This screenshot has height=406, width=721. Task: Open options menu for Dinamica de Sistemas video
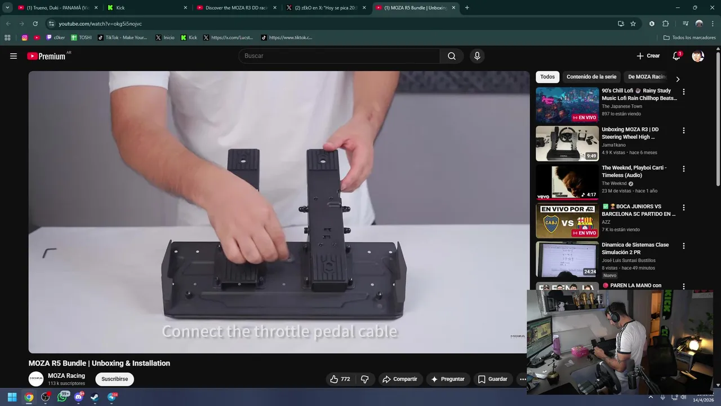click(x=684, y=246)
